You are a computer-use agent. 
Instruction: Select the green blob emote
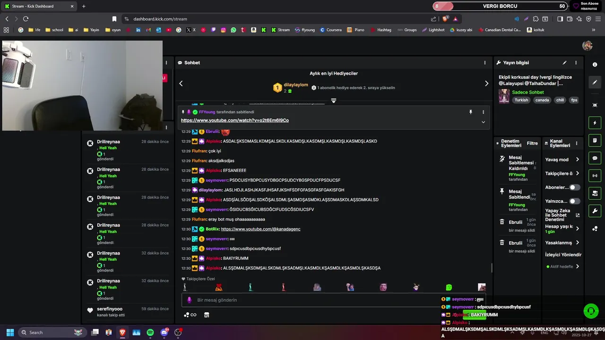coord(449,287)
